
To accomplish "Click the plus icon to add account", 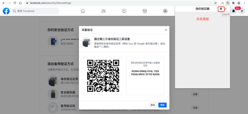I will tap(221, 9).
